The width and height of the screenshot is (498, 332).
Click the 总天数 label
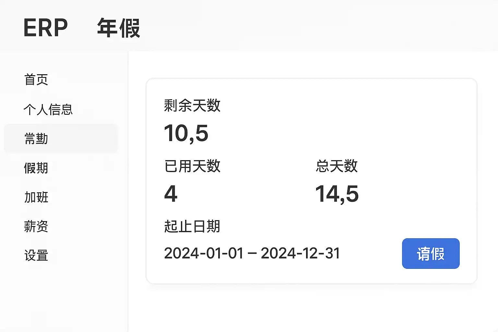(337, 166)
